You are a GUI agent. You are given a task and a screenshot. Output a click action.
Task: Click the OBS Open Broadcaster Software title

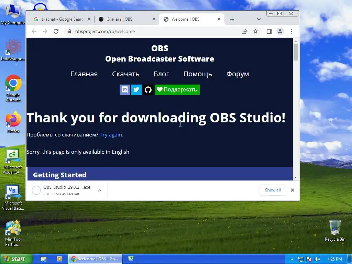pyautogui.click(x=159, y=53)
